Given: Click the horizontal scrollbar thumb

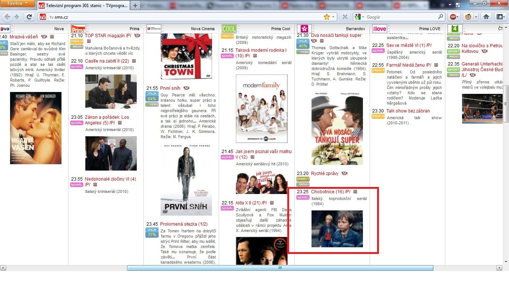Looking at the screenshot, I should 280,268.
